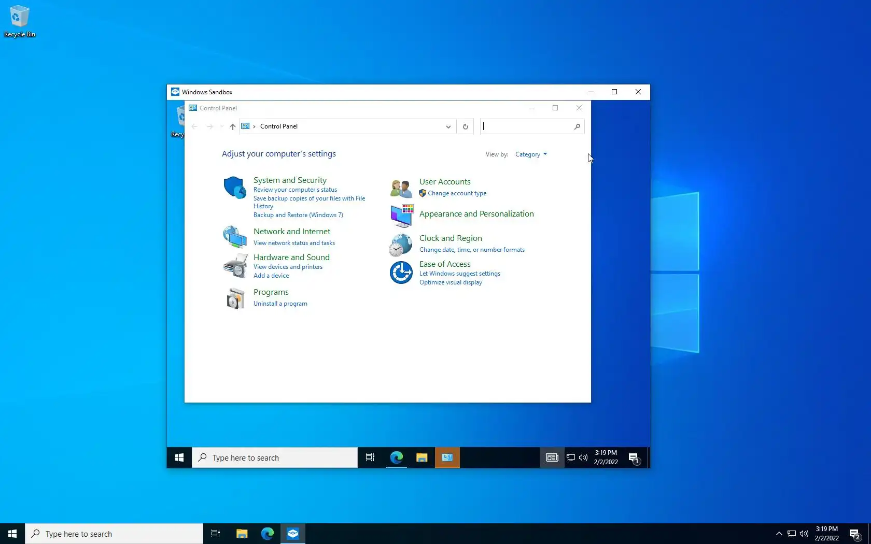
Task: Click Review your computer's status
Action: tap(295, 190)
